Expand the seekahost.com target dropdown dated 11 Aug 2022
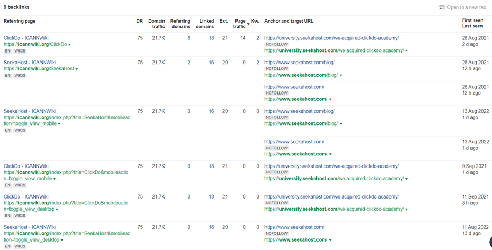This screenshot has height=250, width=492. tap(330, 240)
